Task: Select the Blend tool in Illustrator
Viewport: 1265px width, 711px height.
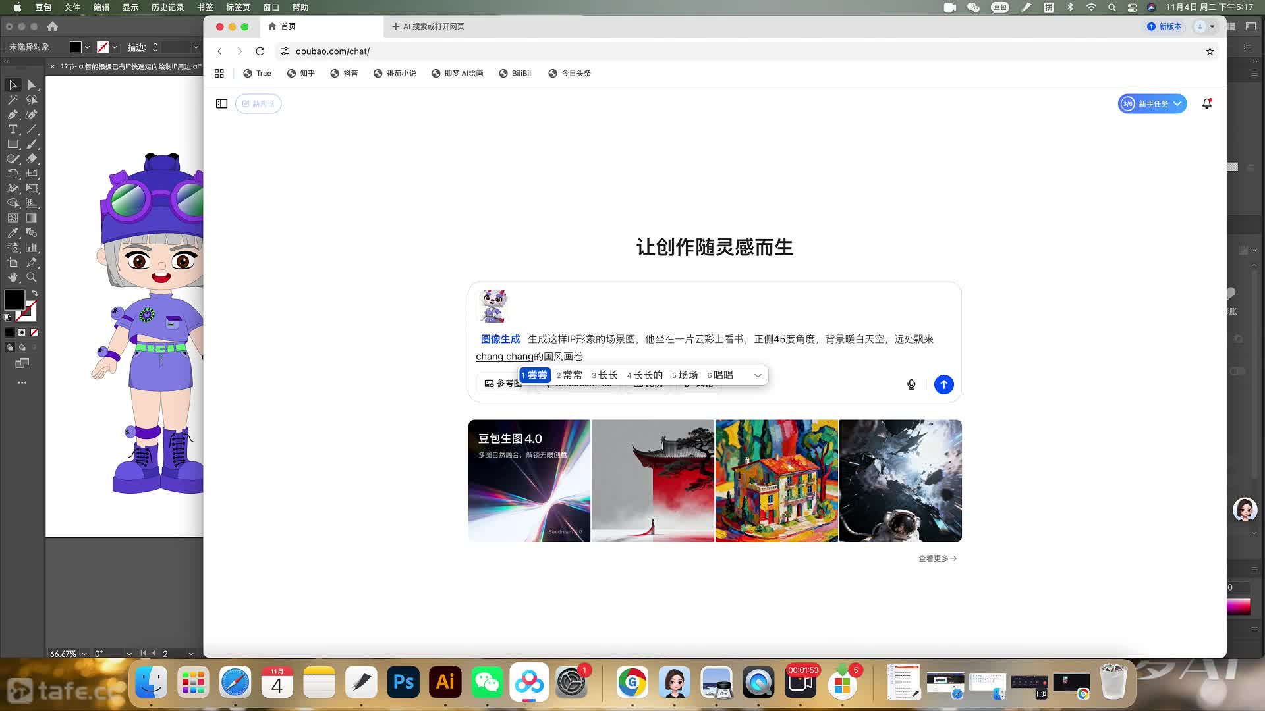Action: point(32,233)
